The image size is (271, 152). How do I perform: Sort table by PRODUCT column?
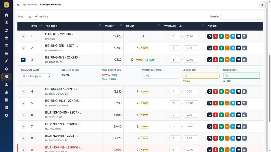pyautogui.click(x=73, y=26)
